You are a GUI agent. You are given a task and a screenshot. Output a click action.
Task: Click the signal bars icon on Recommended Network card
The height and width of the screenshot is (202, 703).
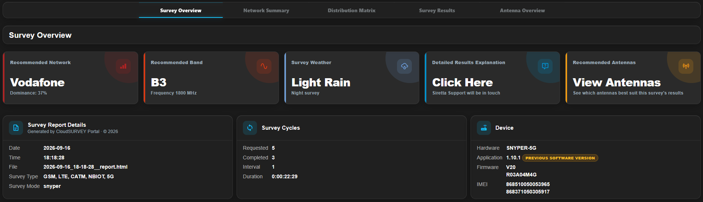(x=123, y=66)
